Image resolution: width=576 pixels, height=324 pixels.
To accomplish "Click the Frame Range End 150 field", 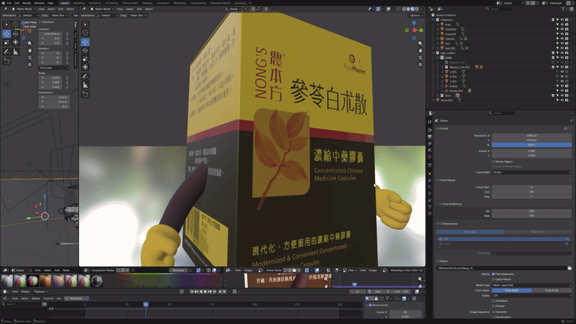I will pos(532,192).
